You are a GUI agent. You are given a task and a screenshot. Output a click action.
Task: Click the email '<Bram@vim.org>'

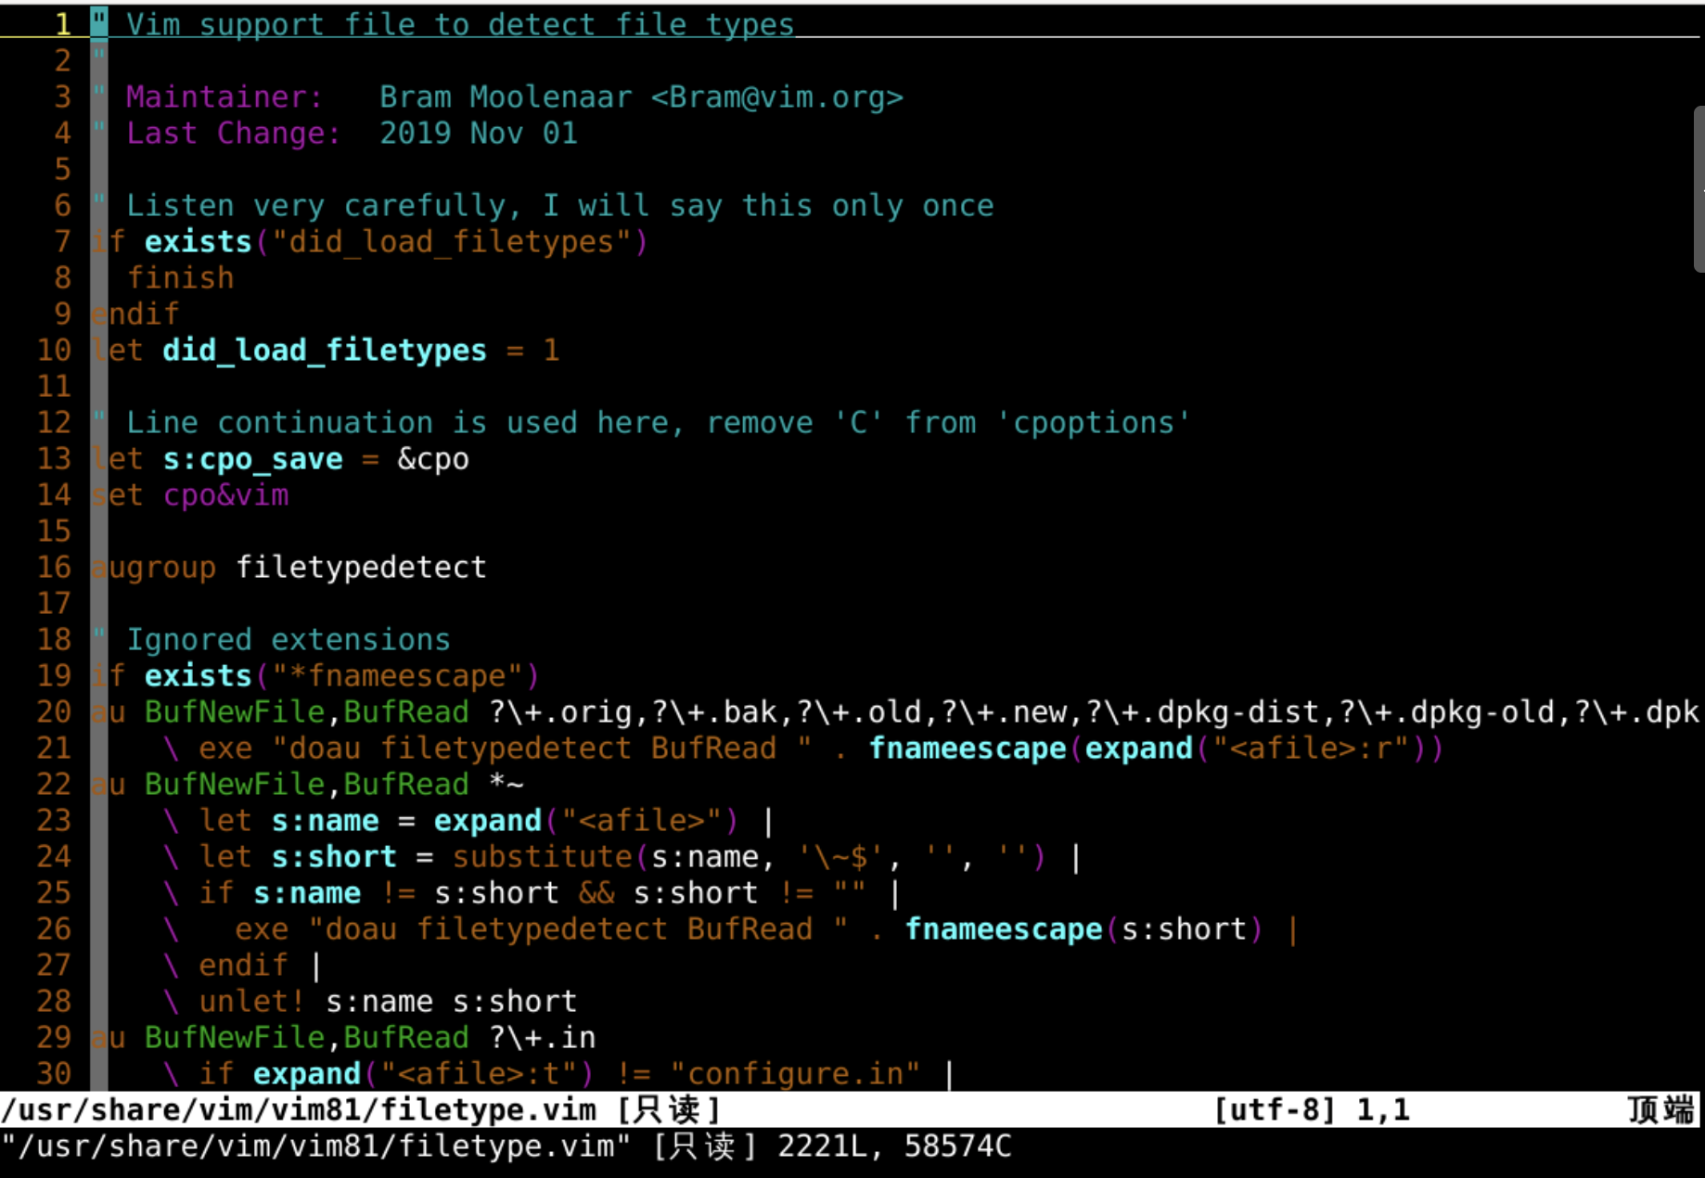777,97
